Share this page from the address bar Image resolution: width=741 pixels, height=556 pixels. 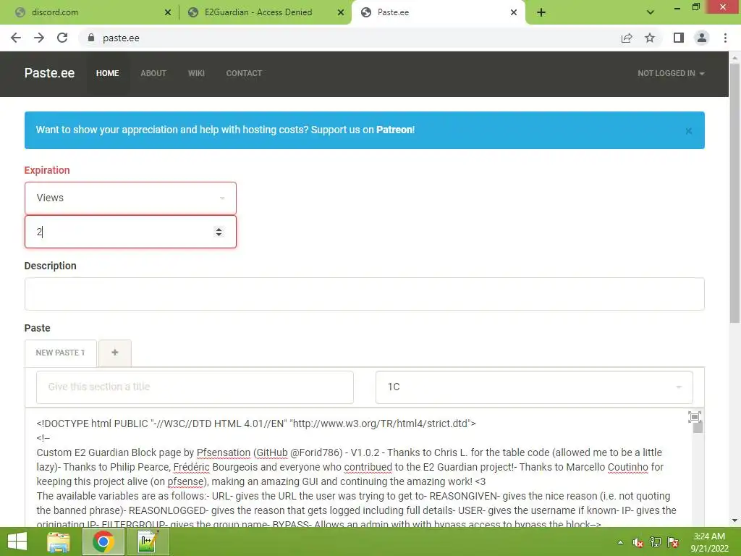point(627,38)
